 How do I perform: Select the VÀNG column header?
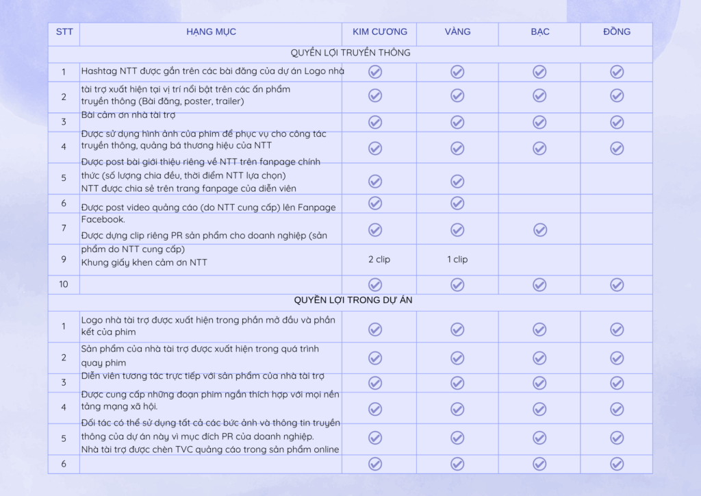pyautogui.click(x=457, y=32)
